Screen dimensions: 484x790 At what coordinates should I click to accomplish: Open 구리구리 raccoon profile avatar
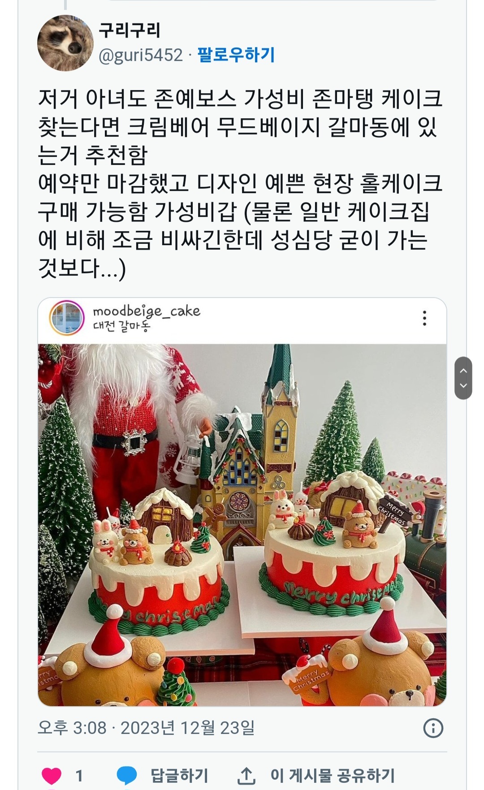tap(65, 43)
